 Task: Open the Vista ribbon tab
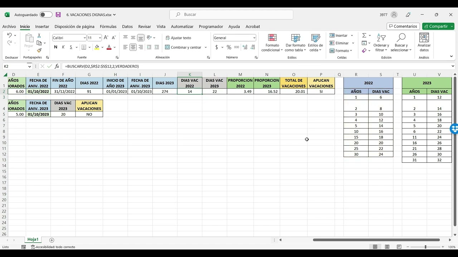click(161, 26)
